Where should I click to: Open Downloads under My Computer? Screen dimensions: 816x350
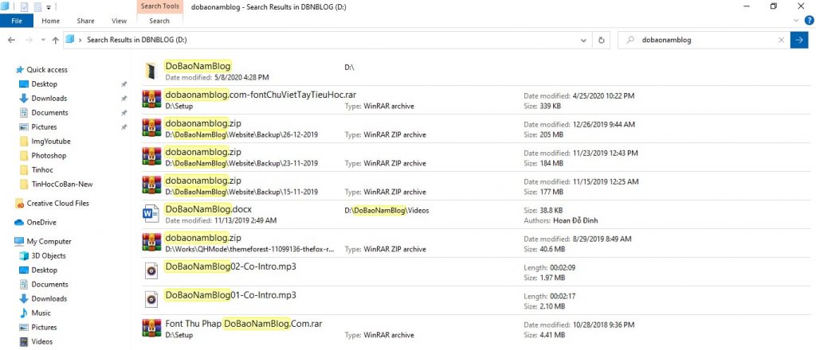click(49, 298)
